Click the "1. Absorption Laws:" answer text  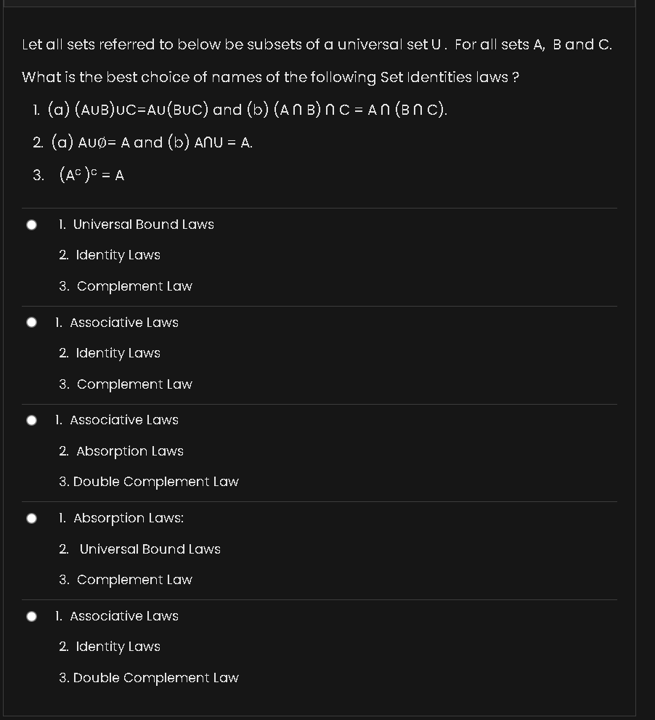121,518
